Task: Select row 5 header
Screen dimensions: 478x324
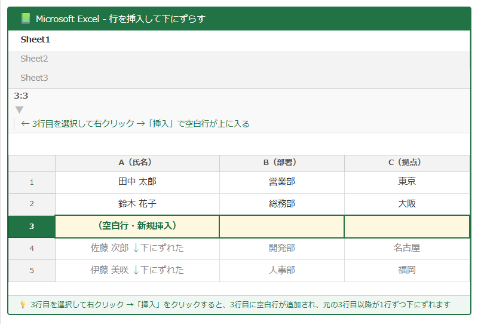Action: 32,270
